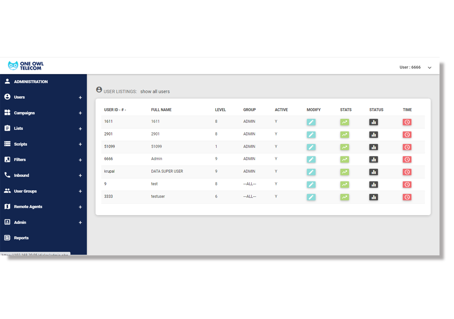Click status chart icon for Admin user 6666

tap(373, 159)
